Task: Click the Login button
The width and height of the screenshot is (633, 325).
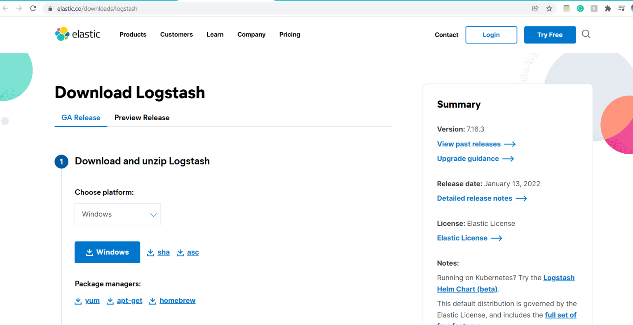Action: pos(491,35)
